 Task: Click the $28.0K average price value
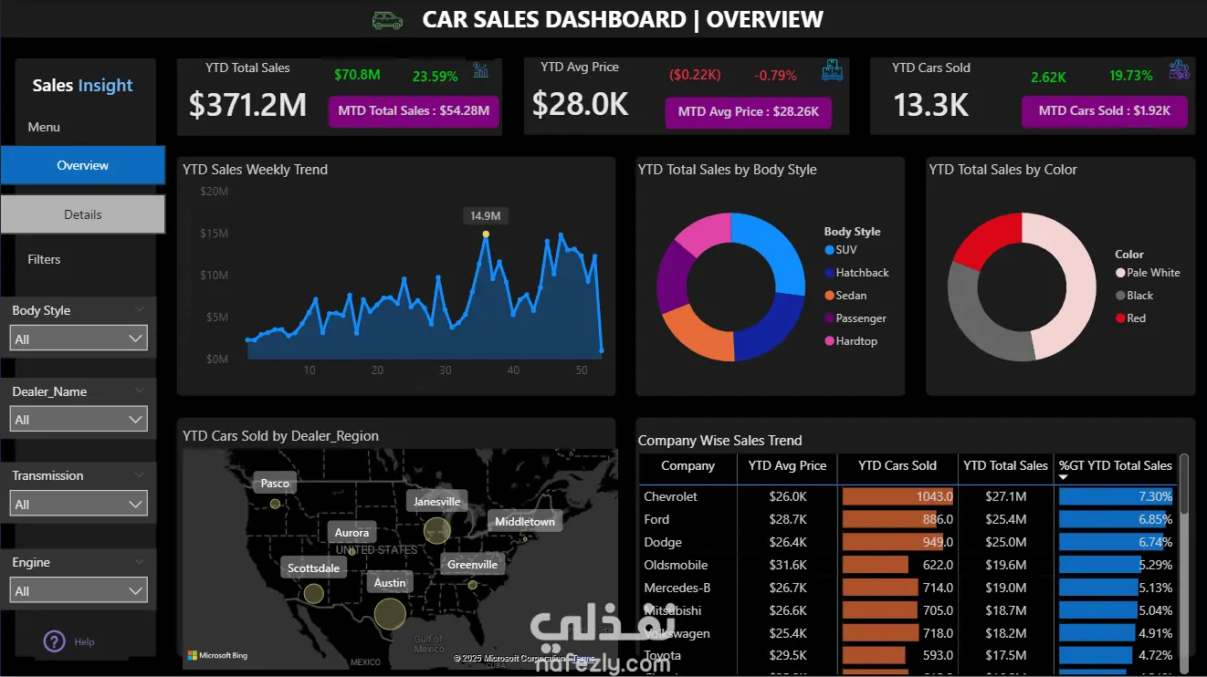click(581, 105)
